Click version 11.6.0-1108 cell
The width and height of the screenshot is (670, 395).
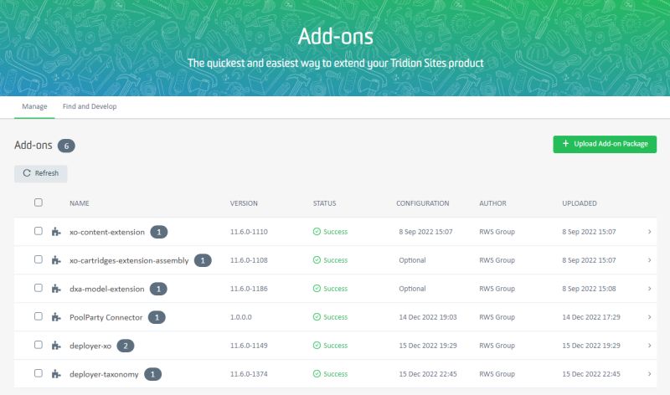tap(249, 260)
